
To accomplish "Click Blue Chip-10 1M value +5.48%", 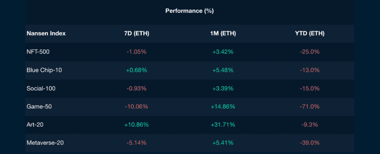I will pyautogui.click(x=223, y=70).
